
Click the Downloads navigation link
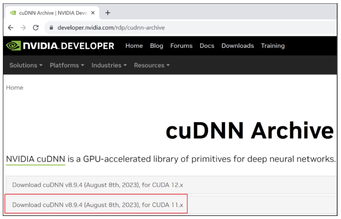[237, 46]
